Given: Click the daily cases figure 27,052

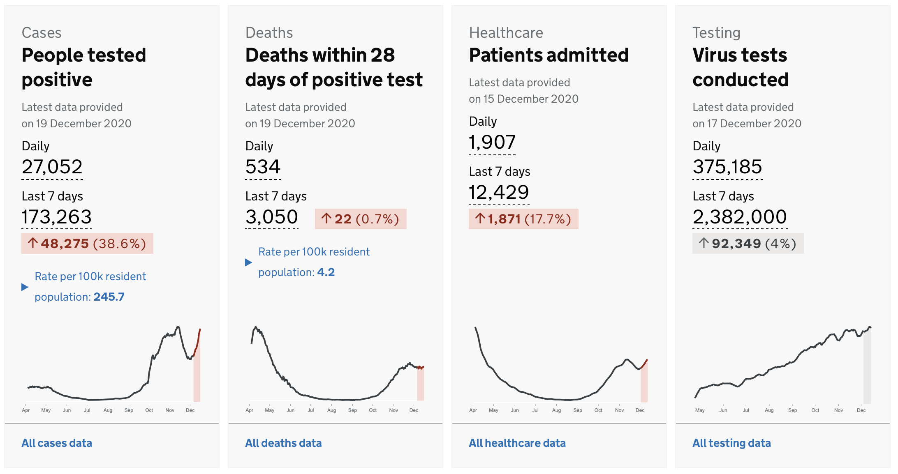Looking at the screenshot, I should [52, 168].
